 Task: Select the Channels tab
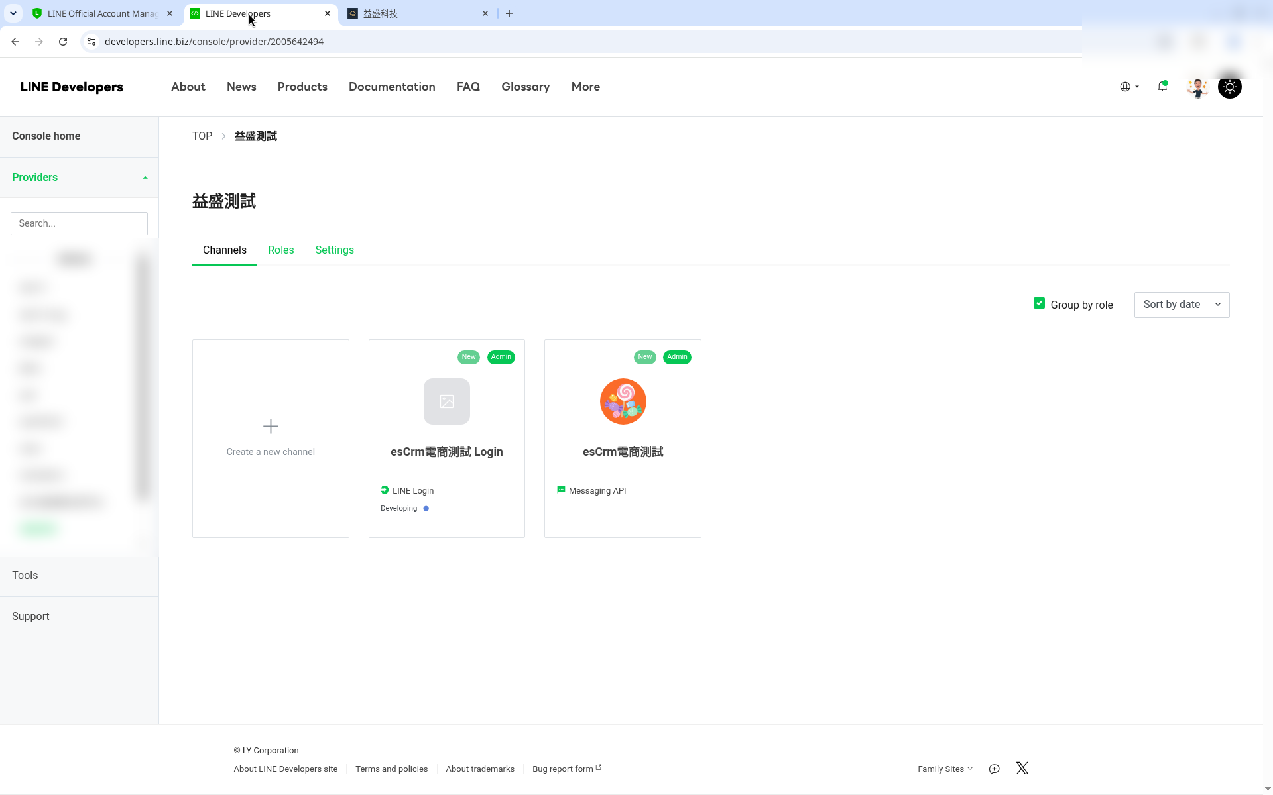(x=225, y=250)
